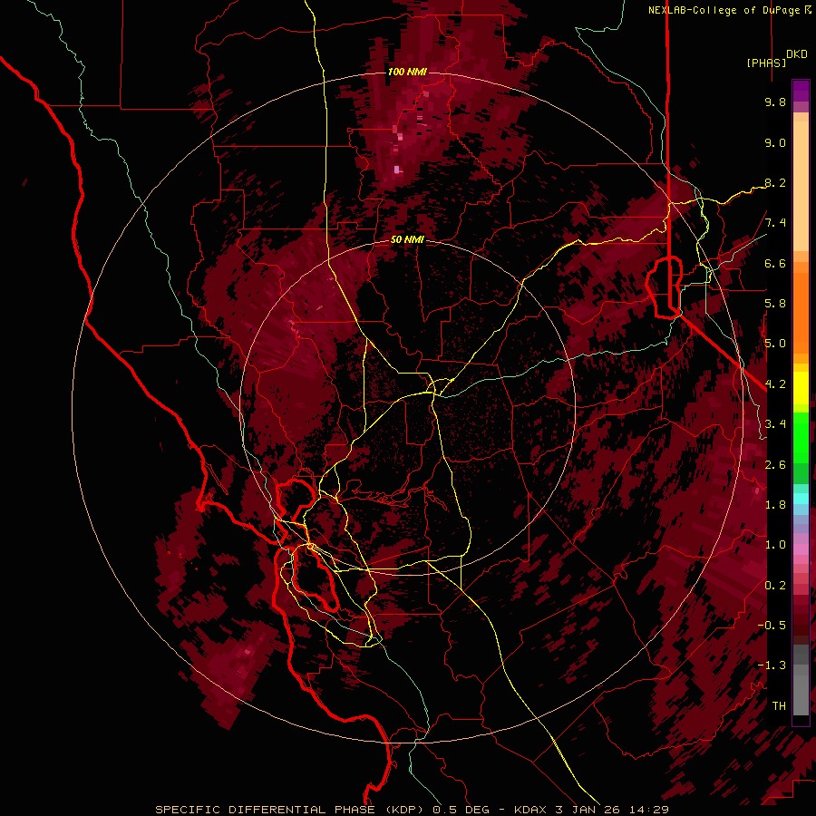Screen dimensions: 816x816
Task: Click the SPECIFIC DIFFERENTIAL PHASE caption title
Action: click(265, 810)
